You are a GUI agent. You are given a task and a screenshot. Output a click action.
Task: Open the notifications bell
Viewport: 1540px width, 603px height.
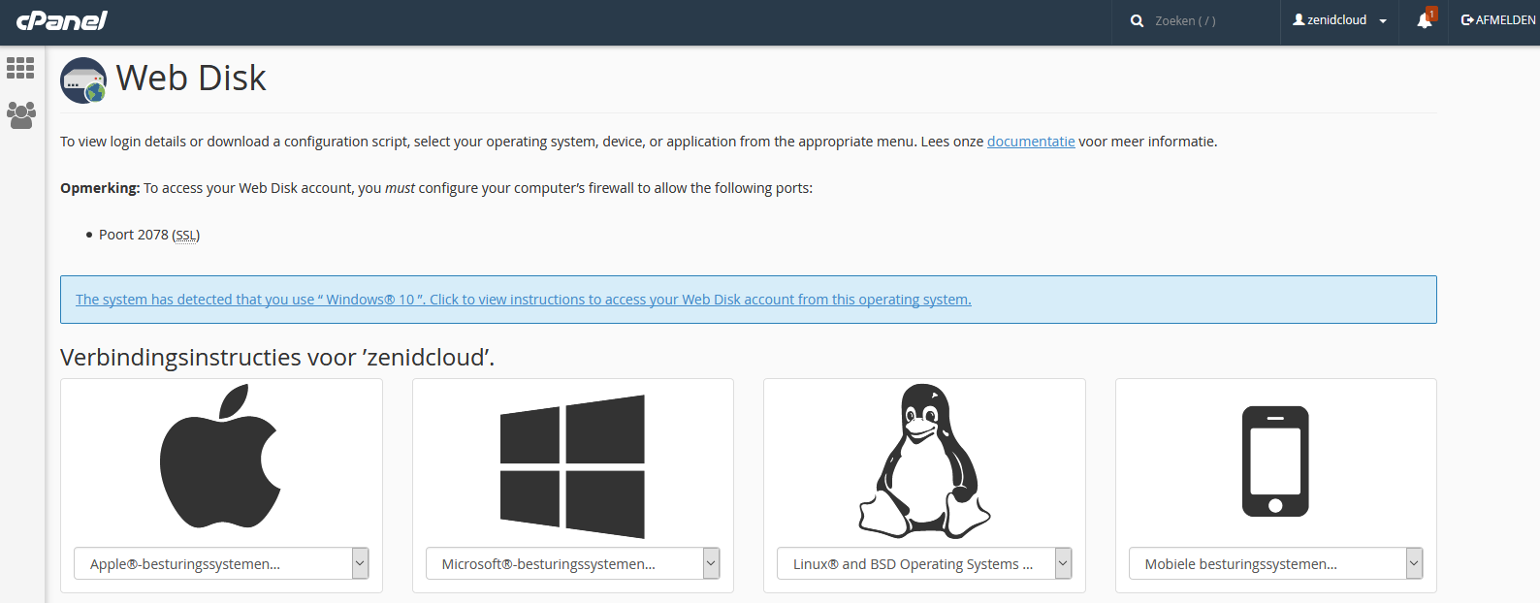click(1424, 20)
